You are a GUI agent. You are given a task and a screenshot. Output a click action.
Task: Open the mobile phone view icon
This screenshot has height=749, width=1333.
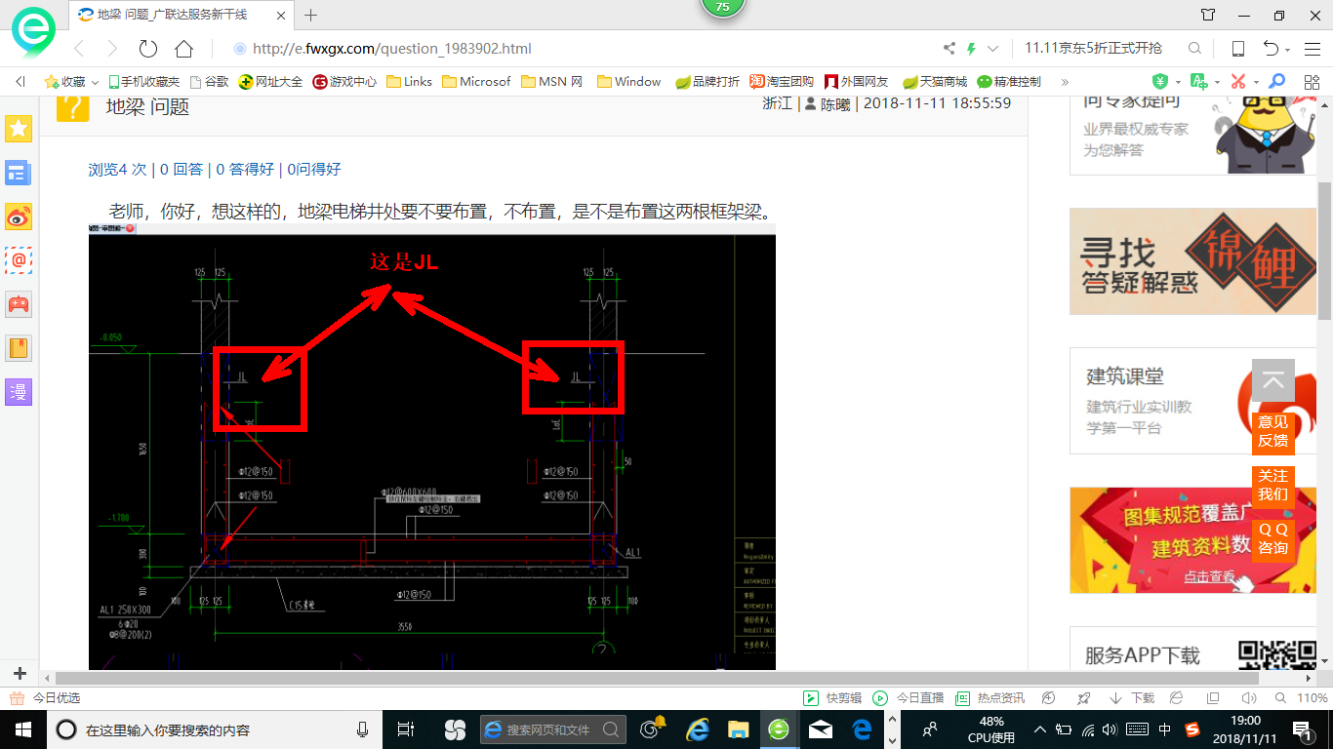click(x=1237, y=49)
